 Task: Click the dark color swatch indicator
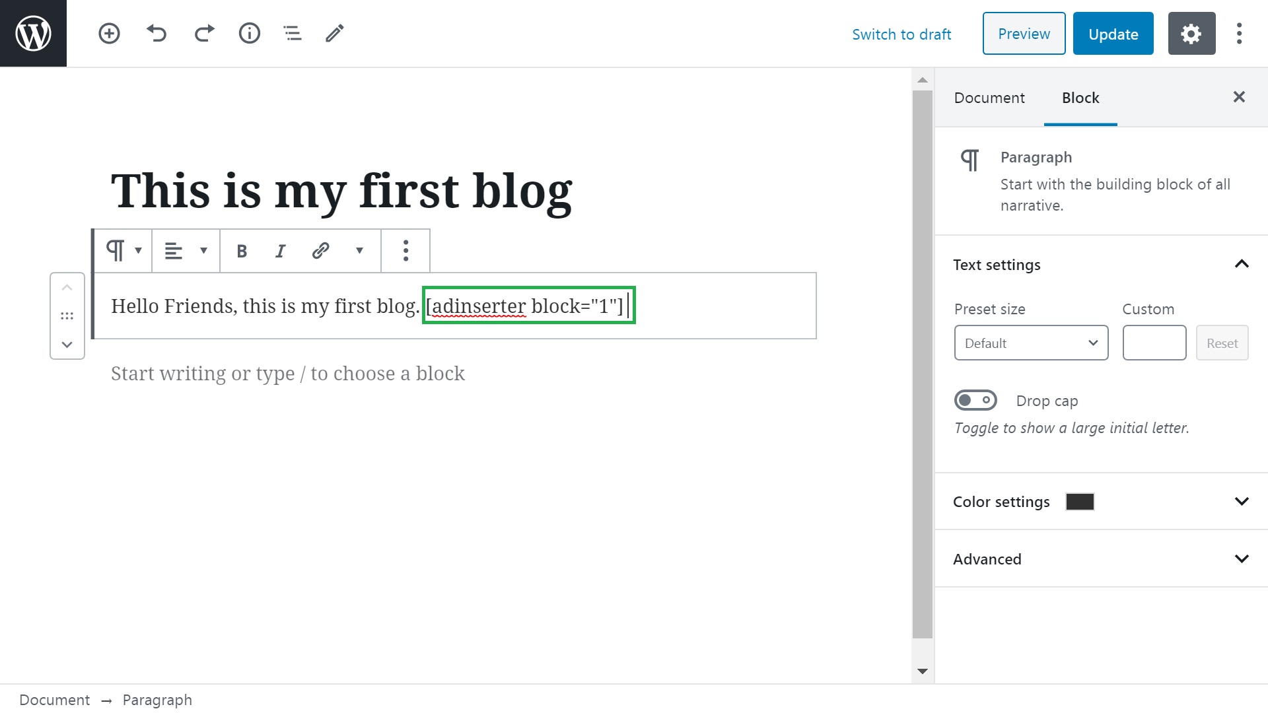click(x=1080, y=502)
